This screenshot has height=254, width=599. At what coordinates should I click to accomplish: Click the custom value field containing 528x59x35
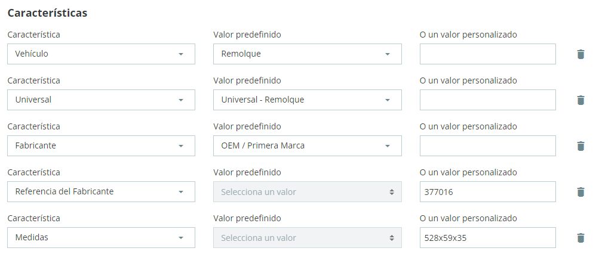click(x=487, y=238)
